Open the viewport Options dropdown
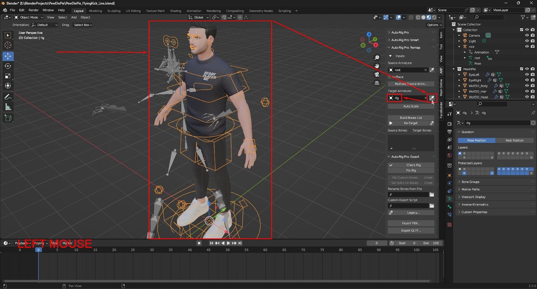Image resolution: width=537 pixels, height=289 pixels. [434, 25]
